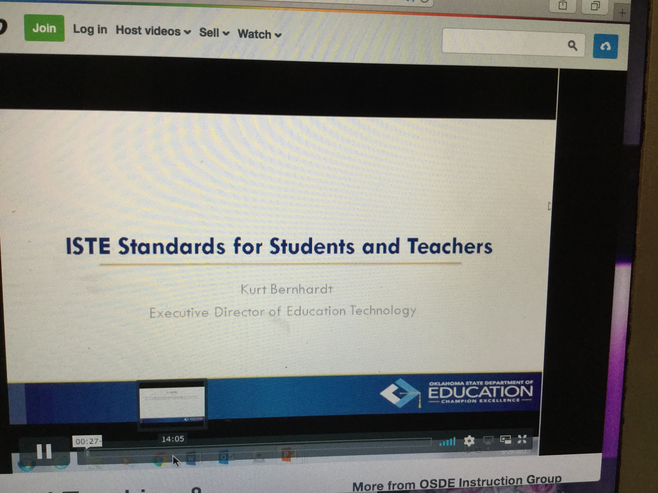Enter fullscreen video mode

(x=522, y=439)
